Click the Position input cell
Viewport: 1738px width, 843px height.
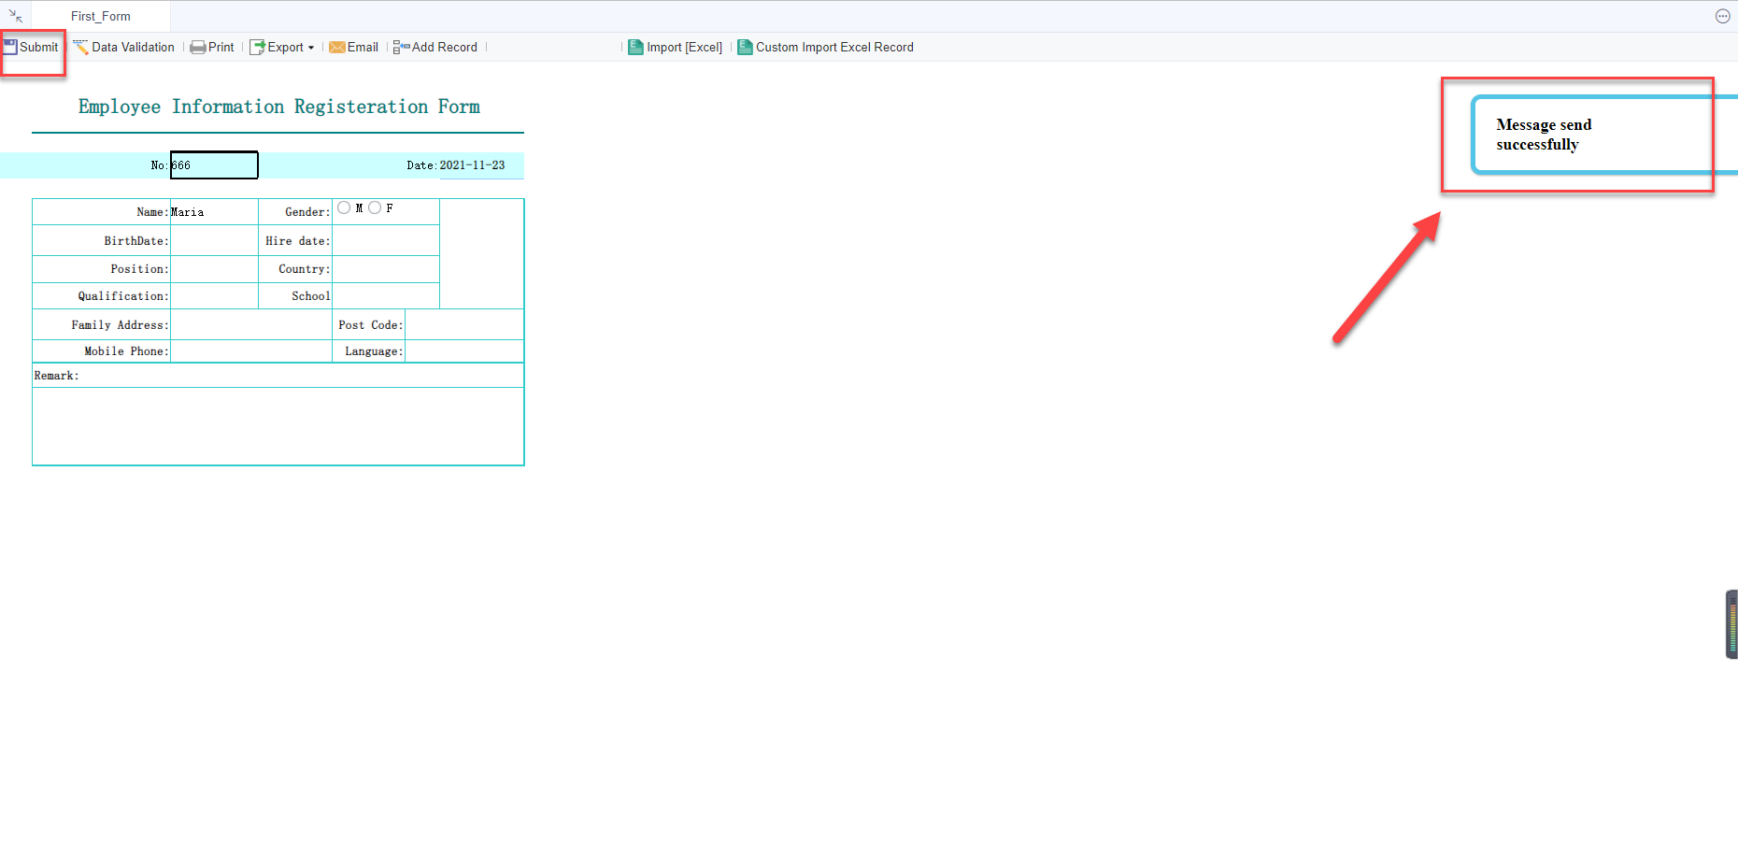(214, 269)
